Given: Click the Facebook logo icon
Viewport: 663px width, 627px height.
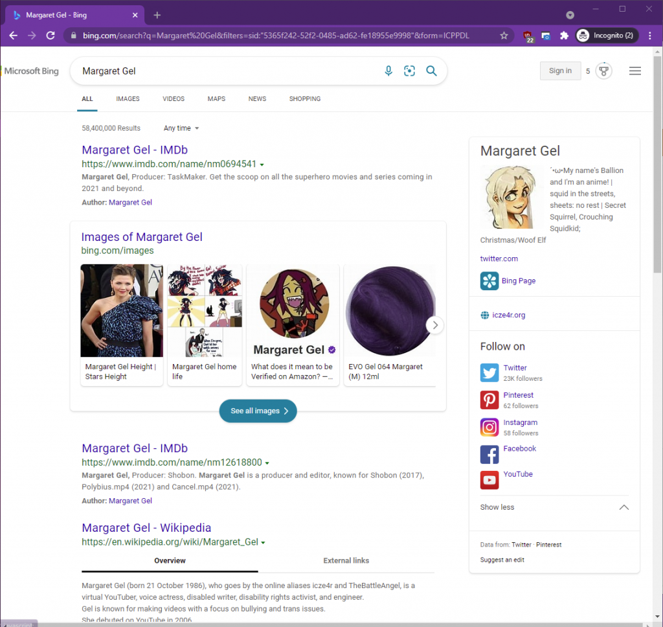Looking at the screenshot, I should pyautogui.click(x=489, y=455).
